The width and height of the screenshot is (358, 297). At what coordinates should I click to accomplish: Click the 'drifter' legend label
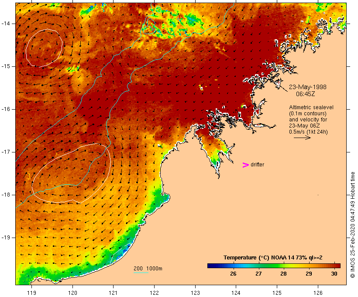pyautogui.click(x=257, y=165)
